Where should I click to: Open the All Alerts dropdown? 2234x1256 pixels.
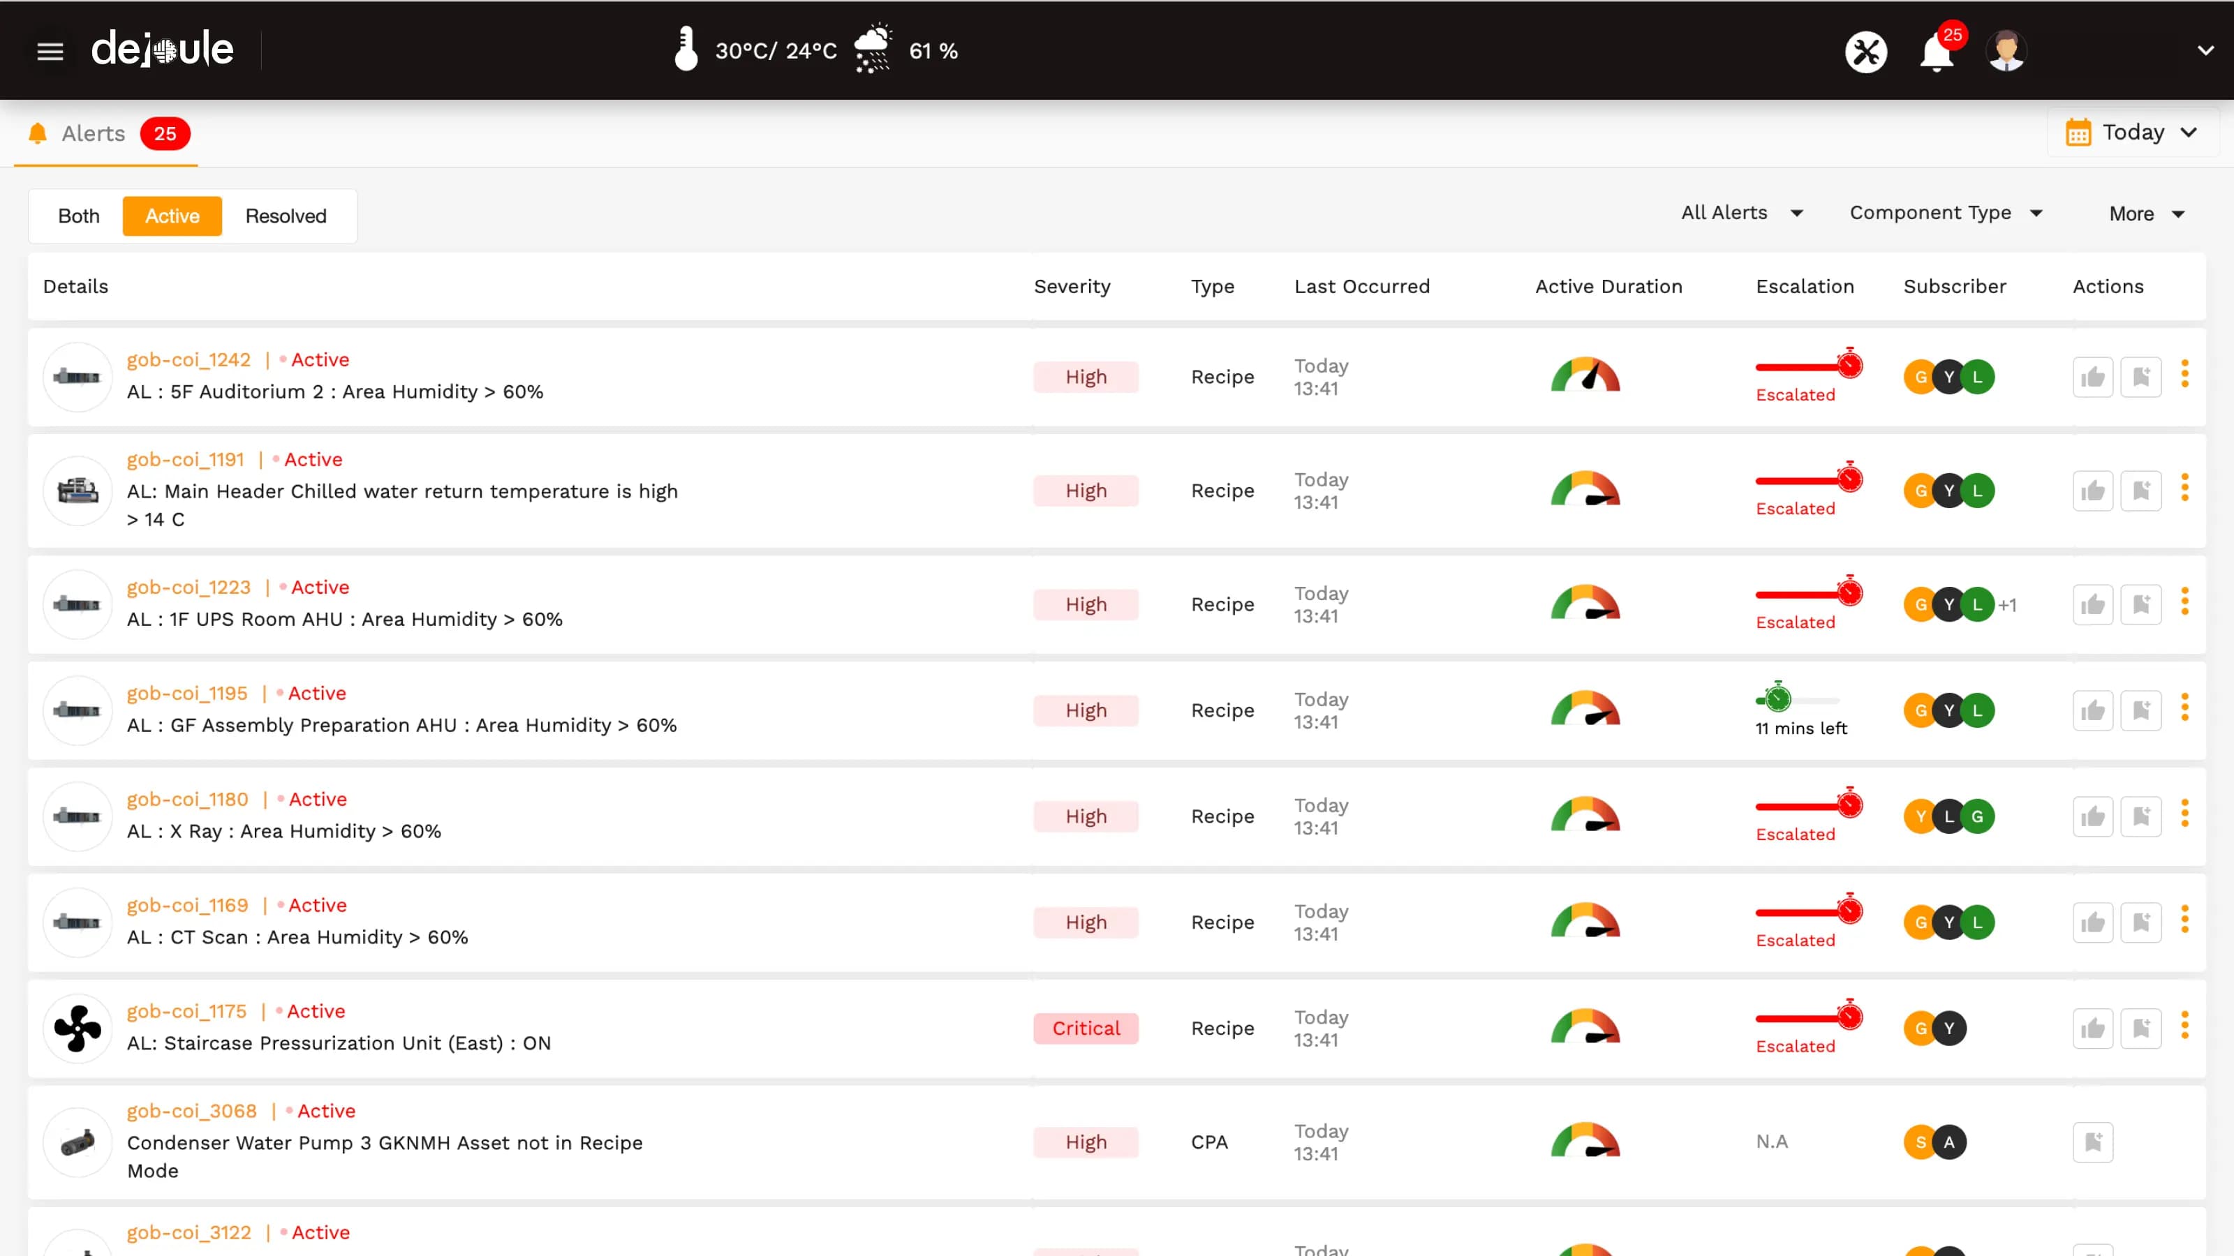[x=1740, y=212]
